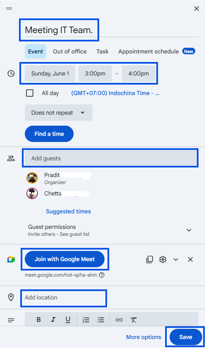Expand Guest permissions section

coord(189,230)
